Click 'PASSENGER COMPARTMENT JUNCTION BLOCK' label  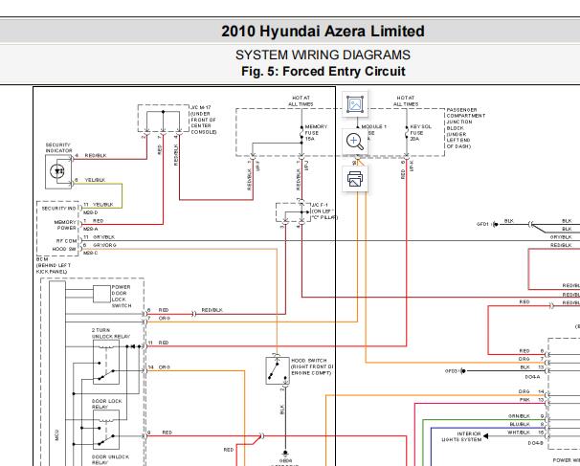coord(466,128)
